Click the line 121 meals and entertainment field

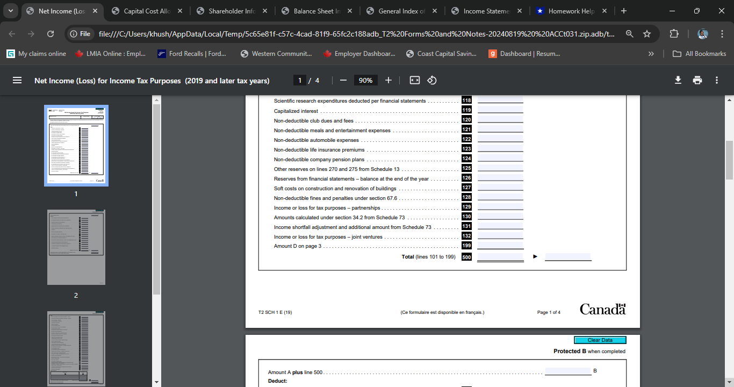[x=500, y=129]
